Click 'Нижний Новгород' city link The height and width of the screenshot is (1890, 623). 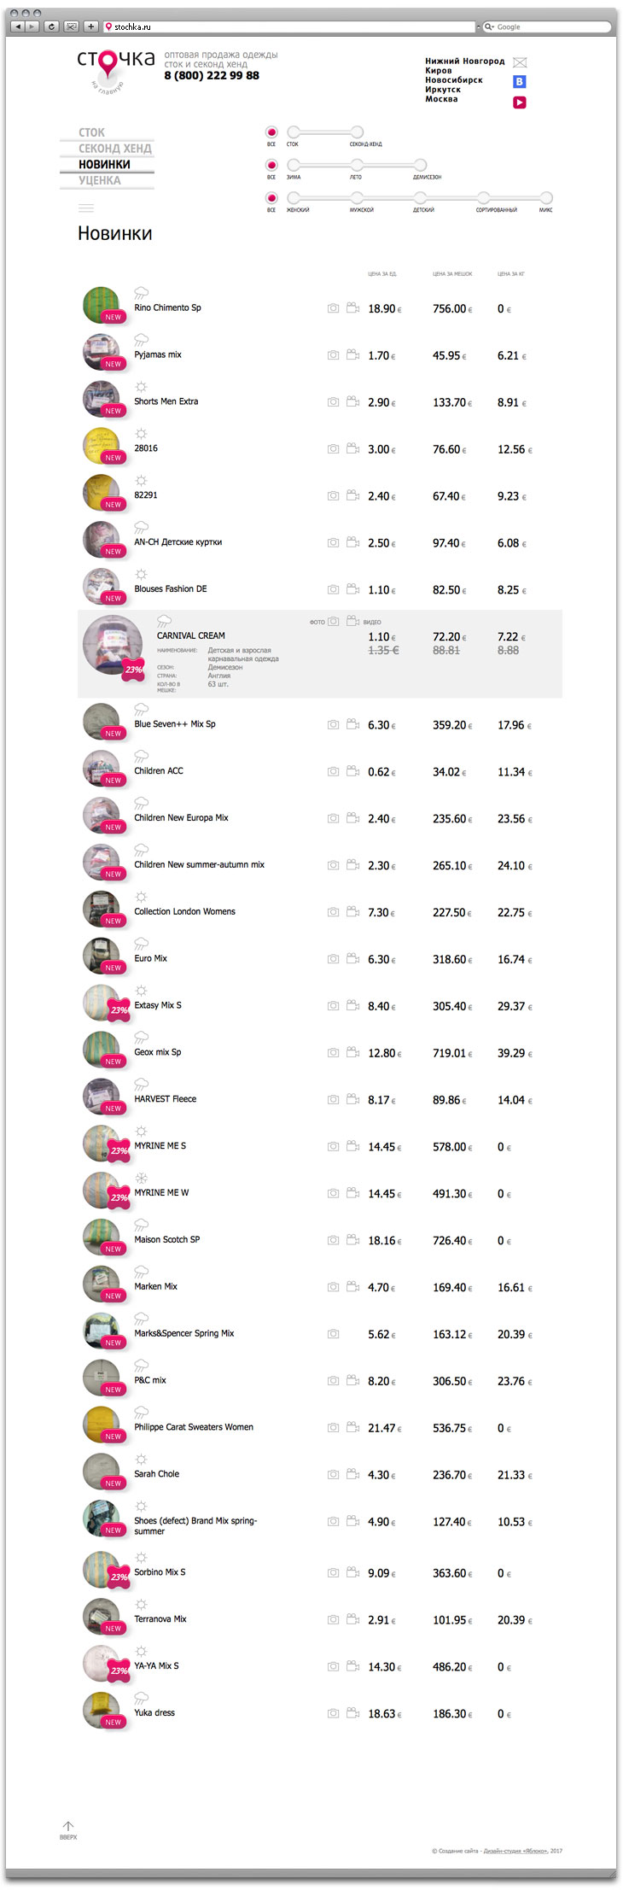pyautogui.click(x=464, y=61)
